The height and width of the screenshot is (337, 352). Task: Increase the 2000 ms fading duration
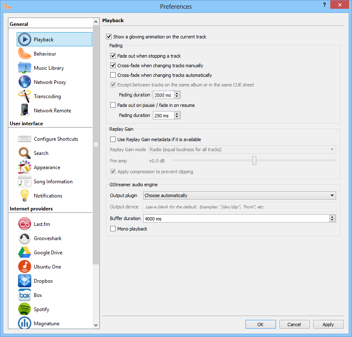pyautogui.click(x=177, y=93)
